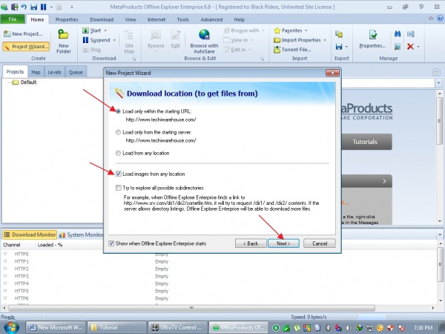This screenshot has height=334, width=445.
Task: Open quick access toolbar customize dropdown
Action: click(x=71, y=7)
